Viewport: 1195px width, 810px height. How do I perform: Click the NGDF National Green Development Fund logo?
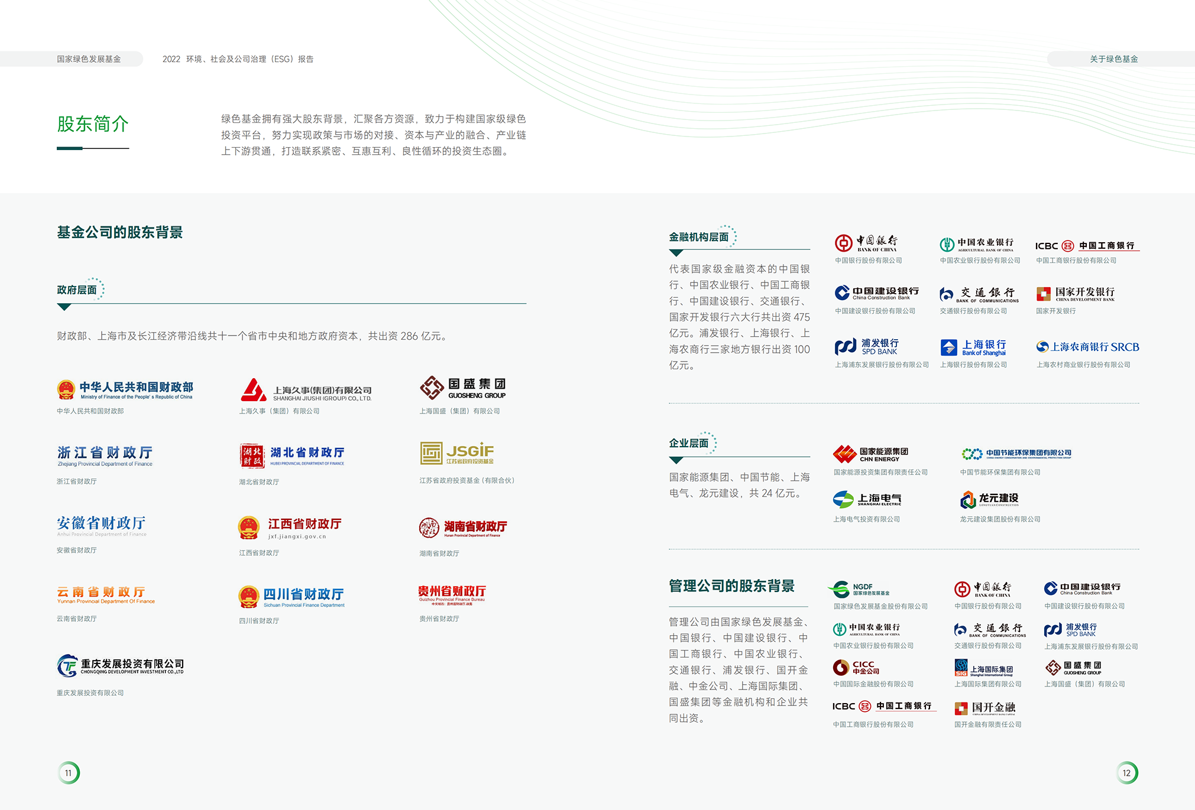[859, 589]
